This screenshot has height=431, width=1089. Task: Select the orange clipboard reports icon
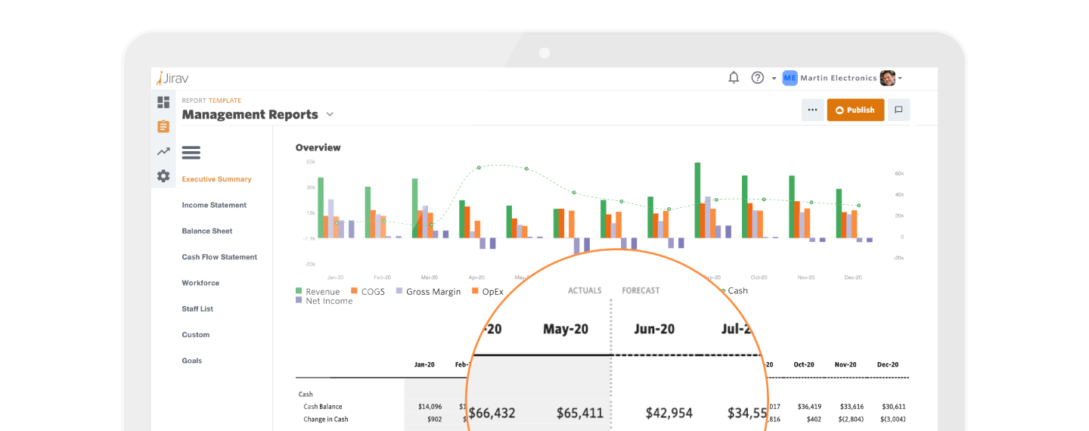(x=163, y=126)
